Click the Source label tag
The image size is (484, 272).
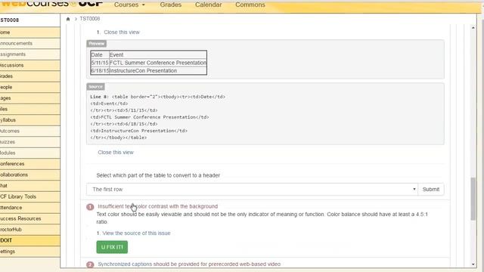pos(96,87)
